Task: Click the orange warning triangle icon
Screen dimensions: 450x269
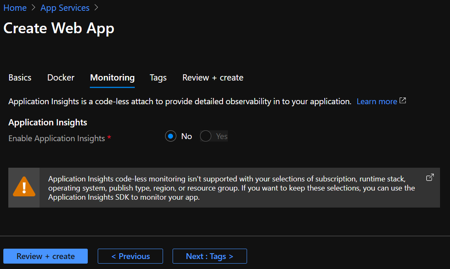Action: (x=24, y=187)
